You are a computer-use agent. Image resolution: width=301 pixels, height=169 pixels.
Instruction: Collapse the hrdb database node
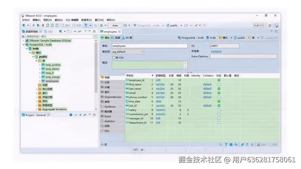pyautogui.click(x=27, y=48)
